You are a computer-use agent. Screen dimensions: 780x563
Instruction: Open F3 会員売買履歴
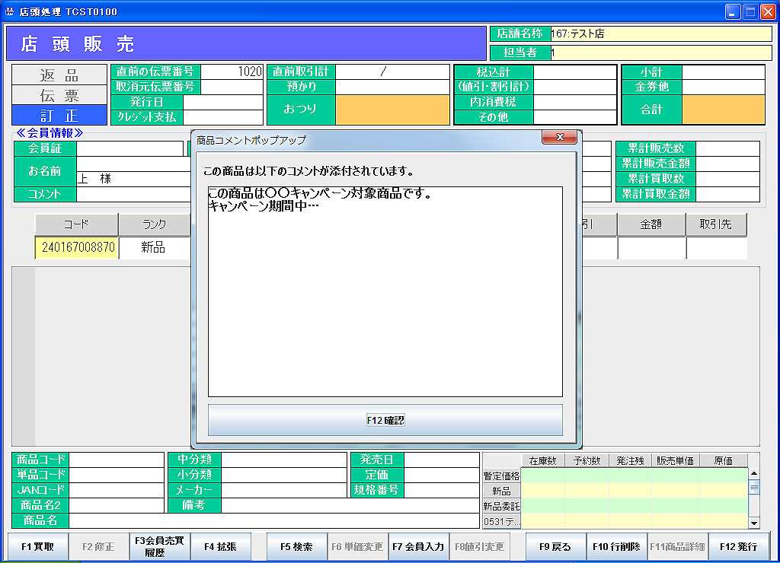(x=159, y=546)
